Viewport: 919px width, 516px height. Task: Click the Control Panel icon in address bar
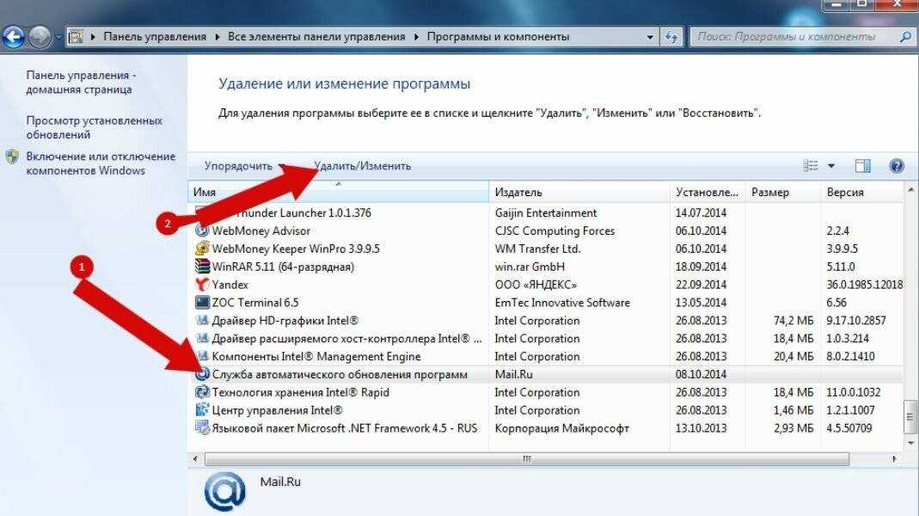pyautogui.click(x=76, y=37)
